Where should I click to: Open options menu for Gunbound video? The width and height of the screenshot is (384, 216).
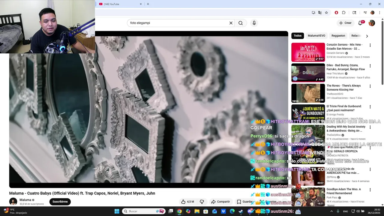(x=370, y=107)
